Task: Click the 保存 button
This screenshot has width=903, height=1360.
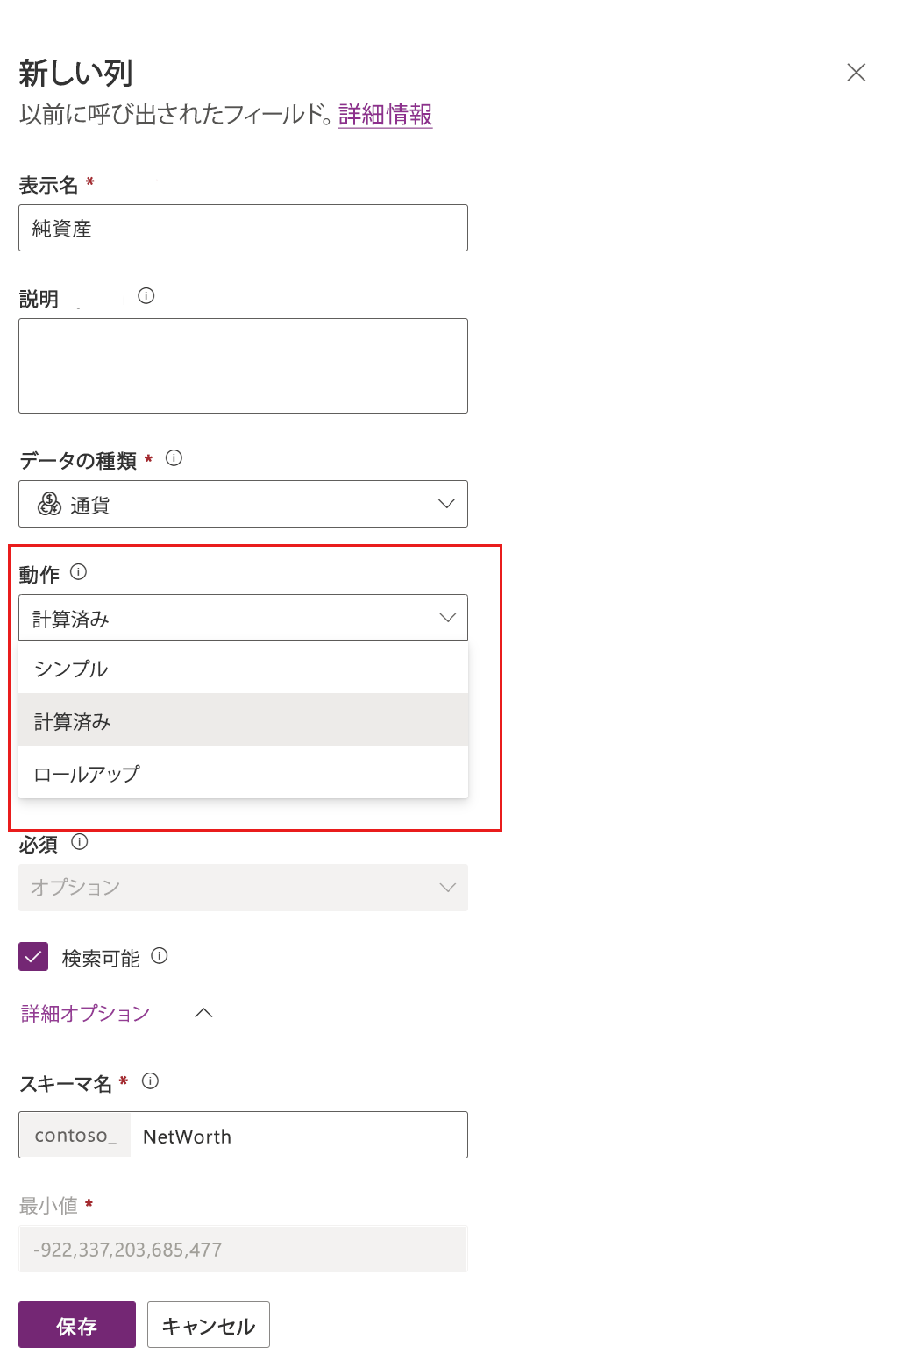Action: 76,1325
